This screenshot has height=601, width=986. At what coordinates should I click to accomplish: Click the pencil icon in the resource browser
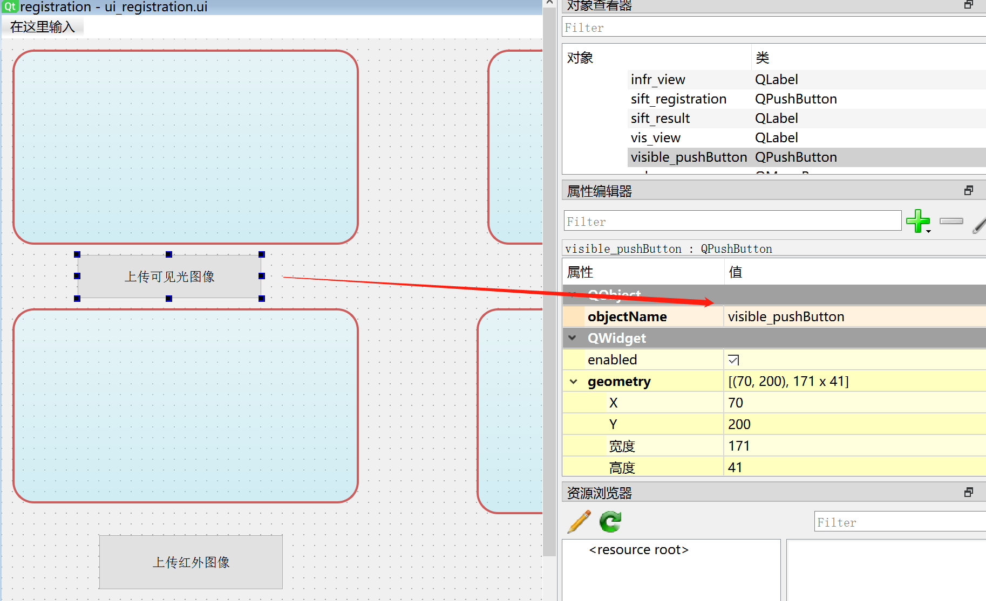[578, 522]
